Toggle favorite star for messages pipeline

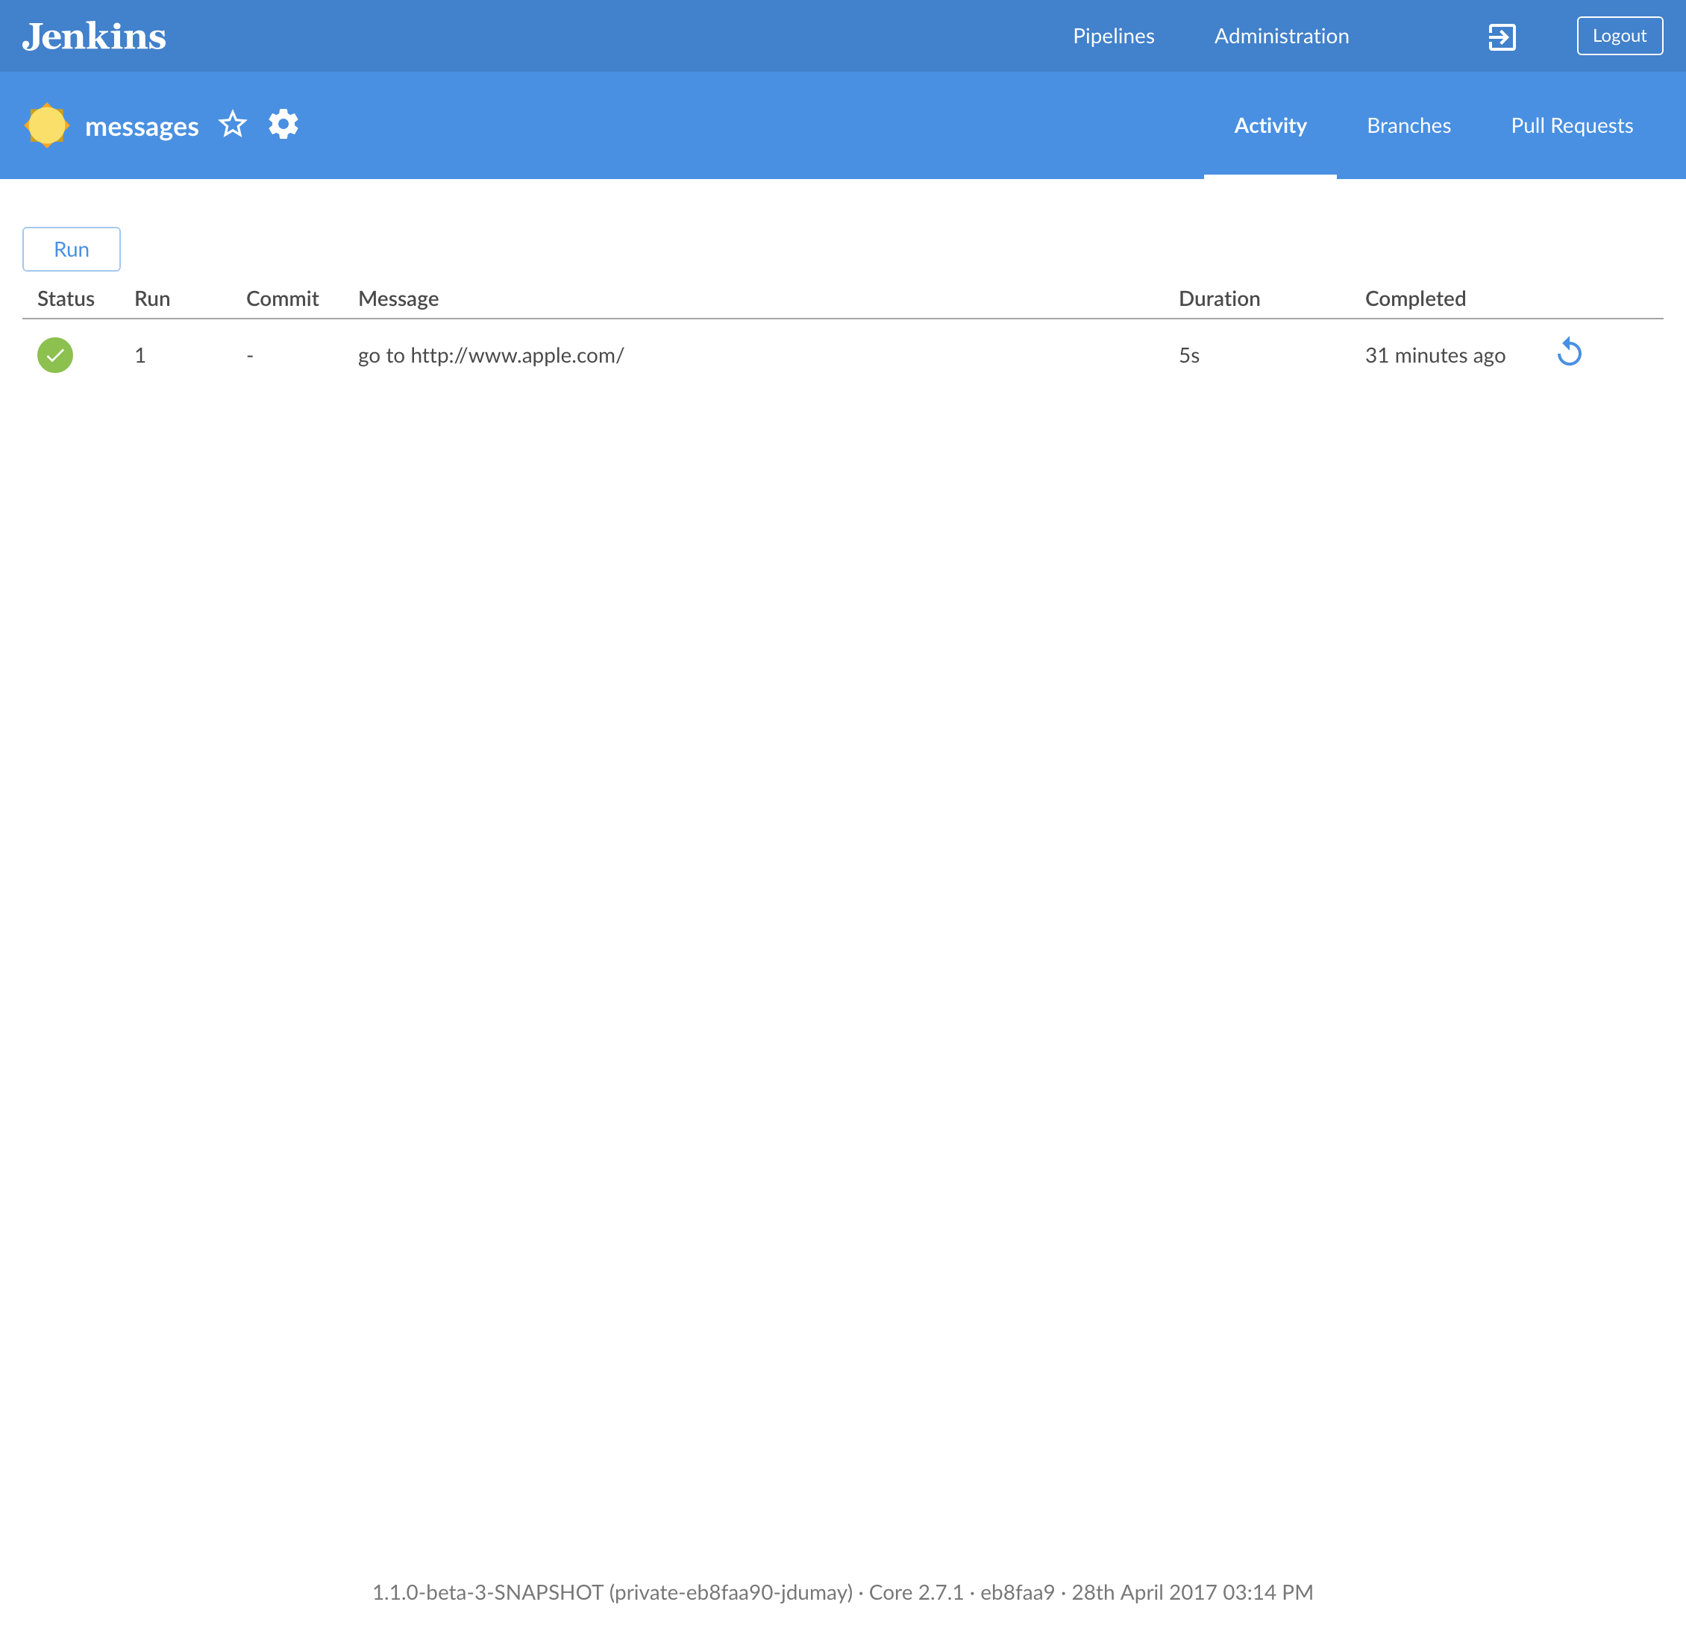[233, 125]
